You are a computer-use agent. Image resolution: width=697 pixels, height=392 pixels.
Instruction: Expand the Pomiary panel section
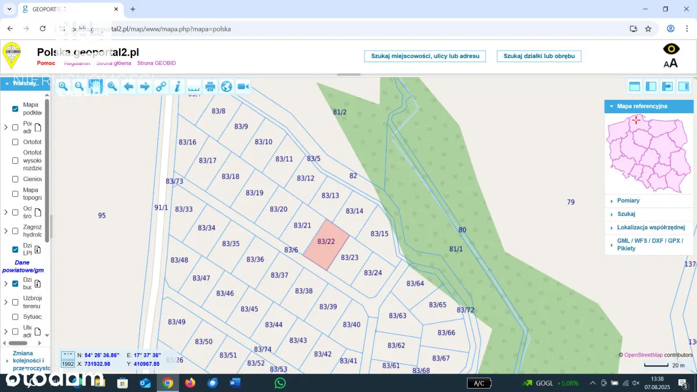point(628,200)
